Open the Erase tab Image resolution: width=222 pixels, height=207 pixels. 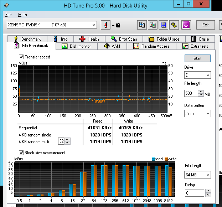pyautogui.click(x=200, y=39)
